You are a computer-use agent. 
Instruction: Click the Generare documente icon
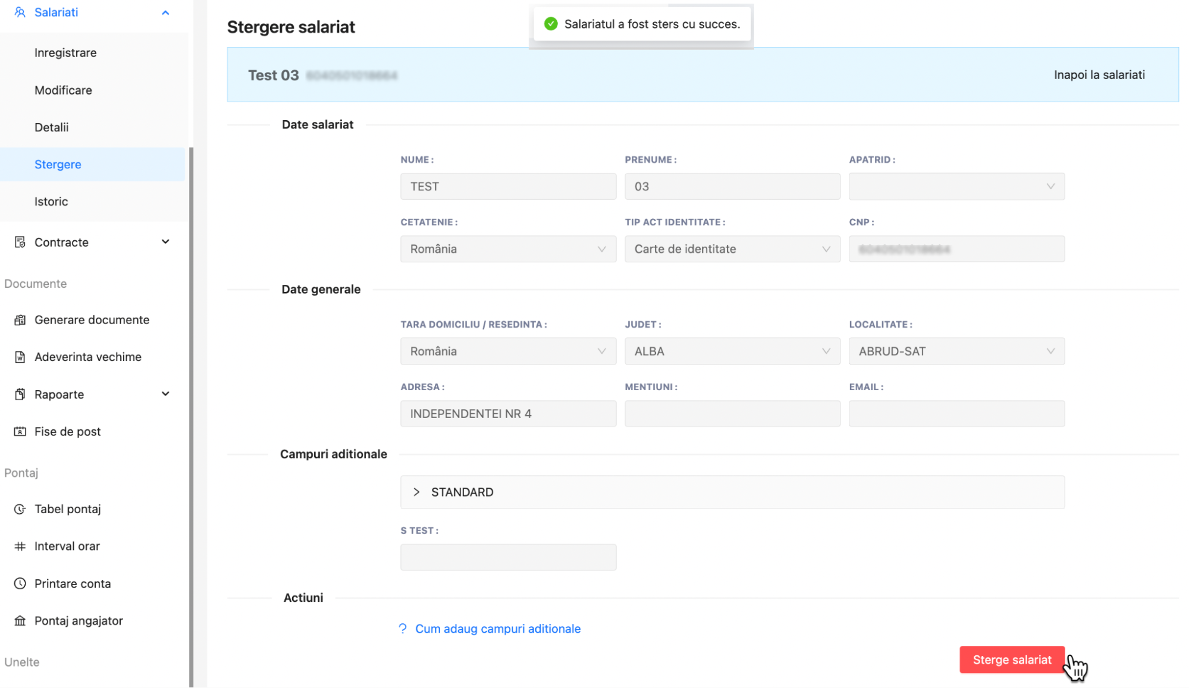pyautogui.click(x=20, y=320)
